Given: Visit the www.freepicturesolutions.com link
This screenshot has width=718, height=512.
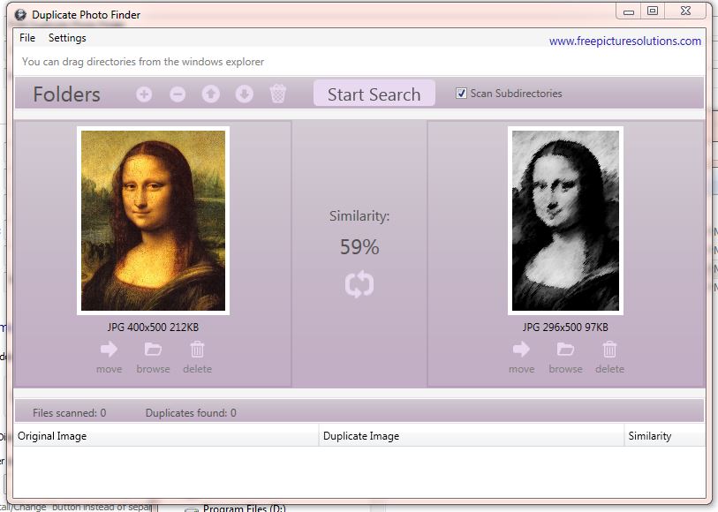Looking at the screenshot, I should pyautogui.click(x=625, y=41).
